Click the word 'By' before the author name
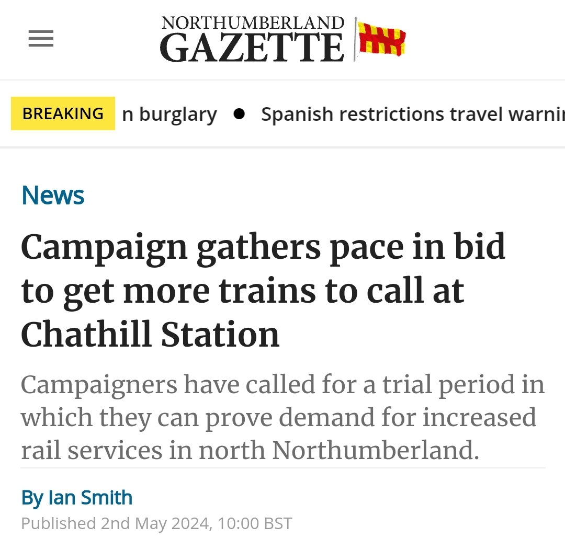The image size is (565, 539). click(31, 498)
